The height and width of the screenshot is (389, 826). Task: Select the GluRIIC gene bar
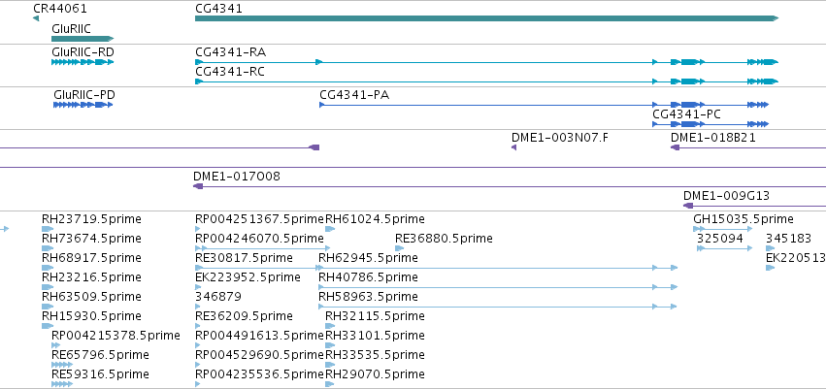tap(83, 39)
